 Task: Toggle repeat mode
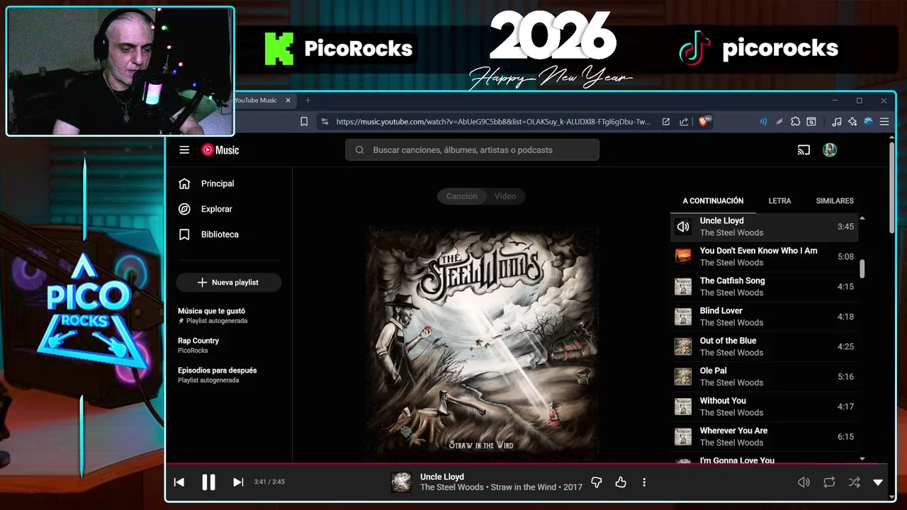(829, 482)
